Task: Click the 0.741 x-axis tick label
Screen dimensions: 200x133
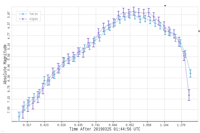Action: (x=96, y=125)
